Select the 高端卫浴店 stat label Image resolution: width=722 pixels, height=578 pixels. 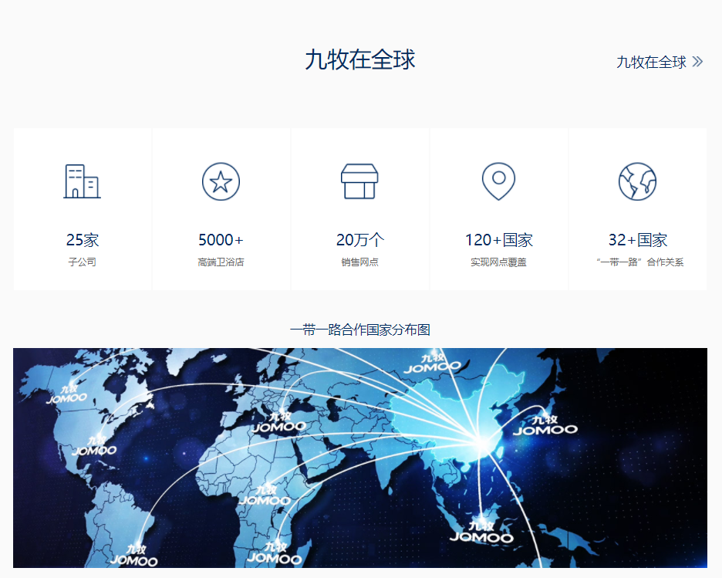(x=221, y=262)
